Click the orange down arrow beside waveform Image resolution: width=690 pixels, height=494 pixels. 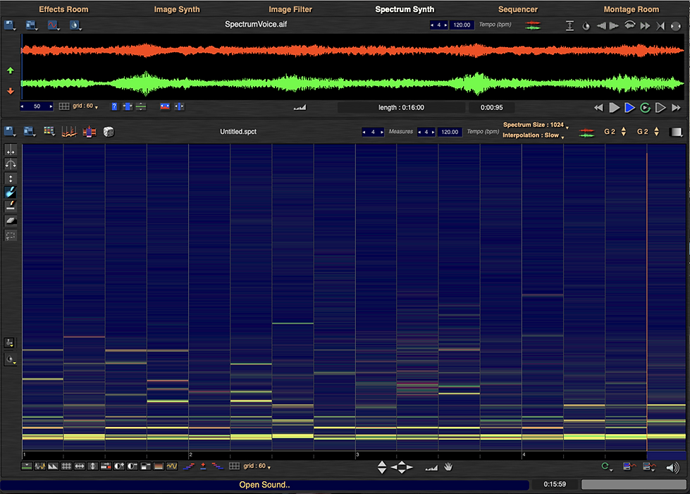click(x=11, y=91)
